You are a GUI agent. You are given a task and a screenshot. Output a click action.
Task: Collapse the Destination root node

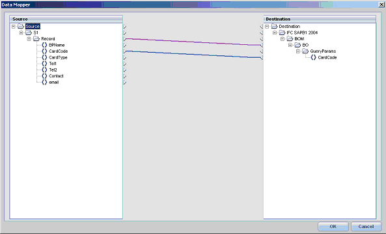click(x=267, y=26)
